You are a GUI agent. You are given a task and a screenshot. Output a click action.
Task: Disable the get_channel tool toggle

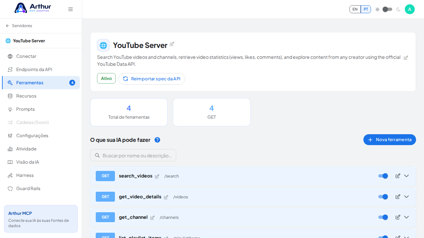click(x=383, y=217)
